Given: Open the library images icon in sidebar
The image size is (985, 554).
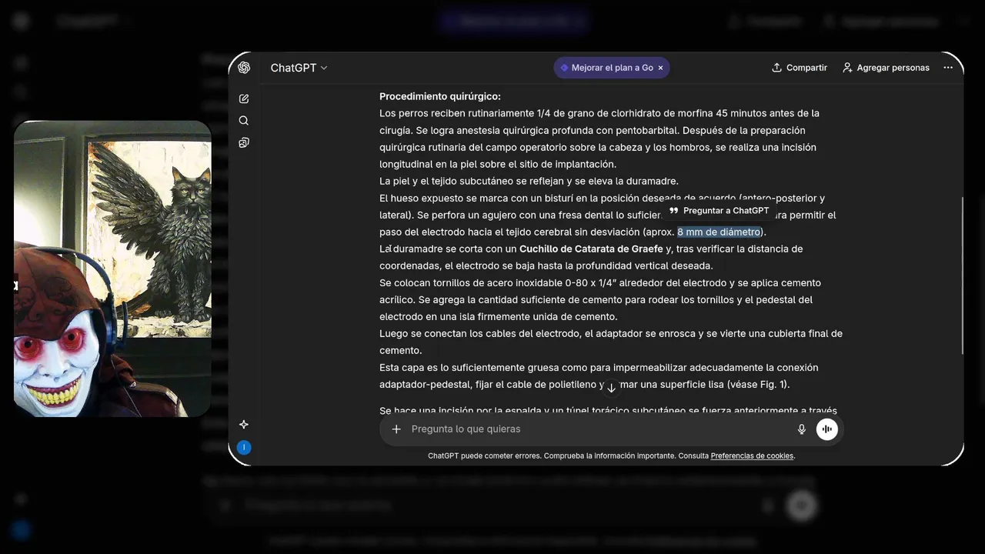Looking at the screenshot, I should coord(244,142).
